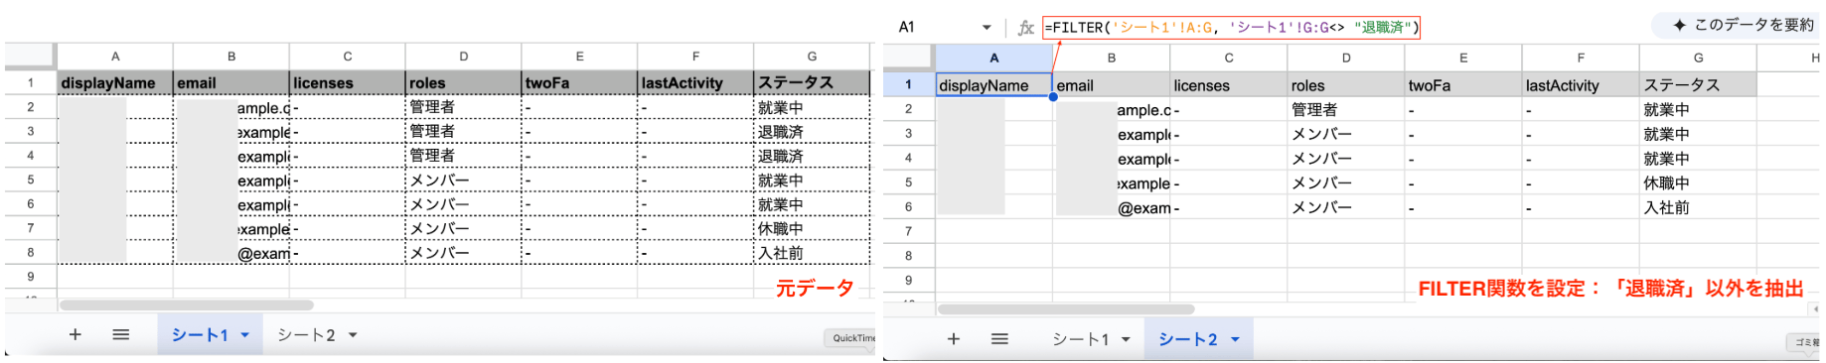This screenshot has height=363, width=1826.
Task: Select column G header in right spreadsheet
Action: point(1698,58)
